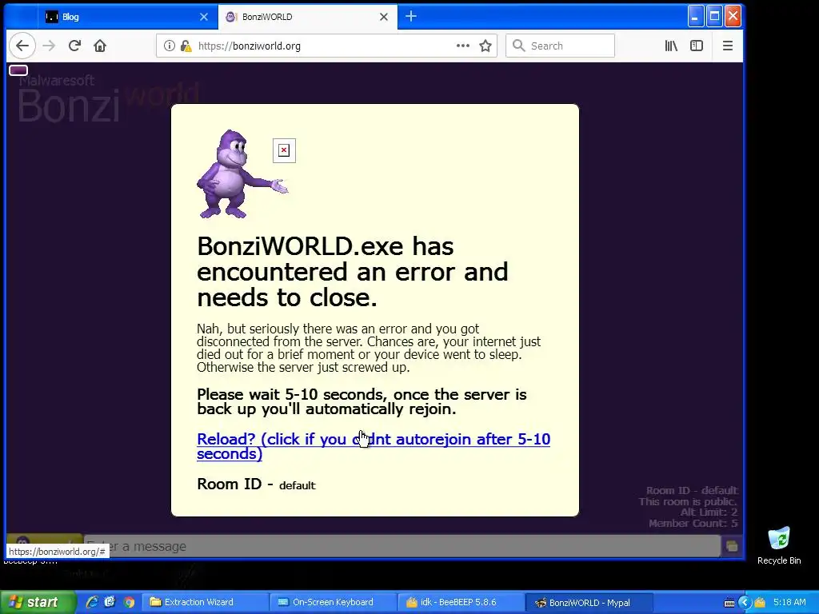
Task: Click the 5:18 AM clock
Action: (x=789, y=602)
